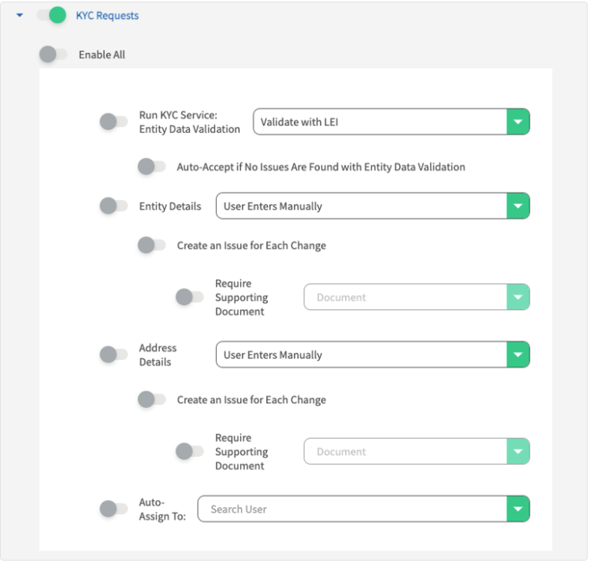Enable second Require Supporting Document toggle

pos(190,451)
